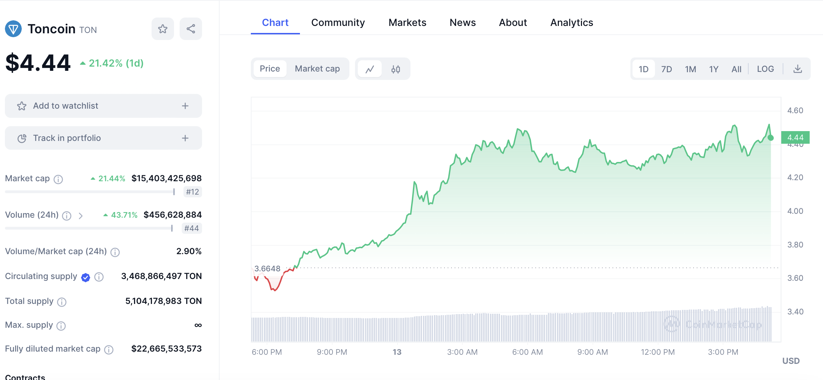Click Fully diluted market cap info icon
Viewport: 823px width, 380px height.
109,350
